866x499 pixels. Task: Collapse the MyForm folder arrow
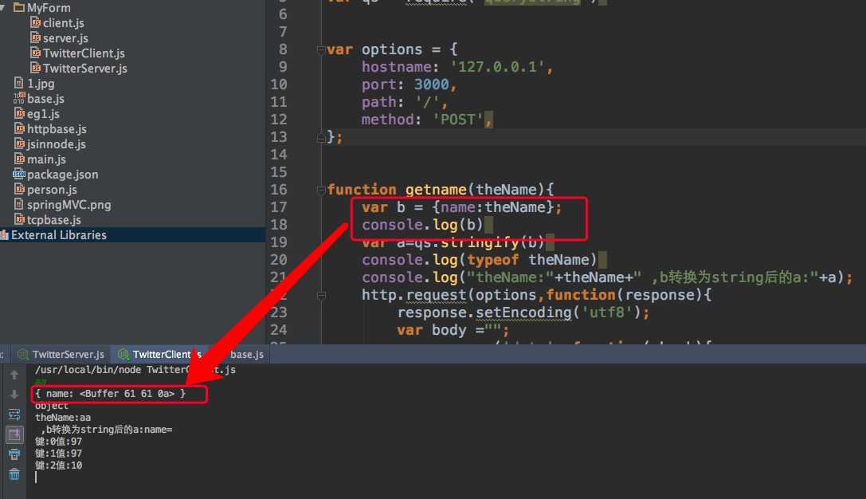pyautogui.click(x=3, y=8)
